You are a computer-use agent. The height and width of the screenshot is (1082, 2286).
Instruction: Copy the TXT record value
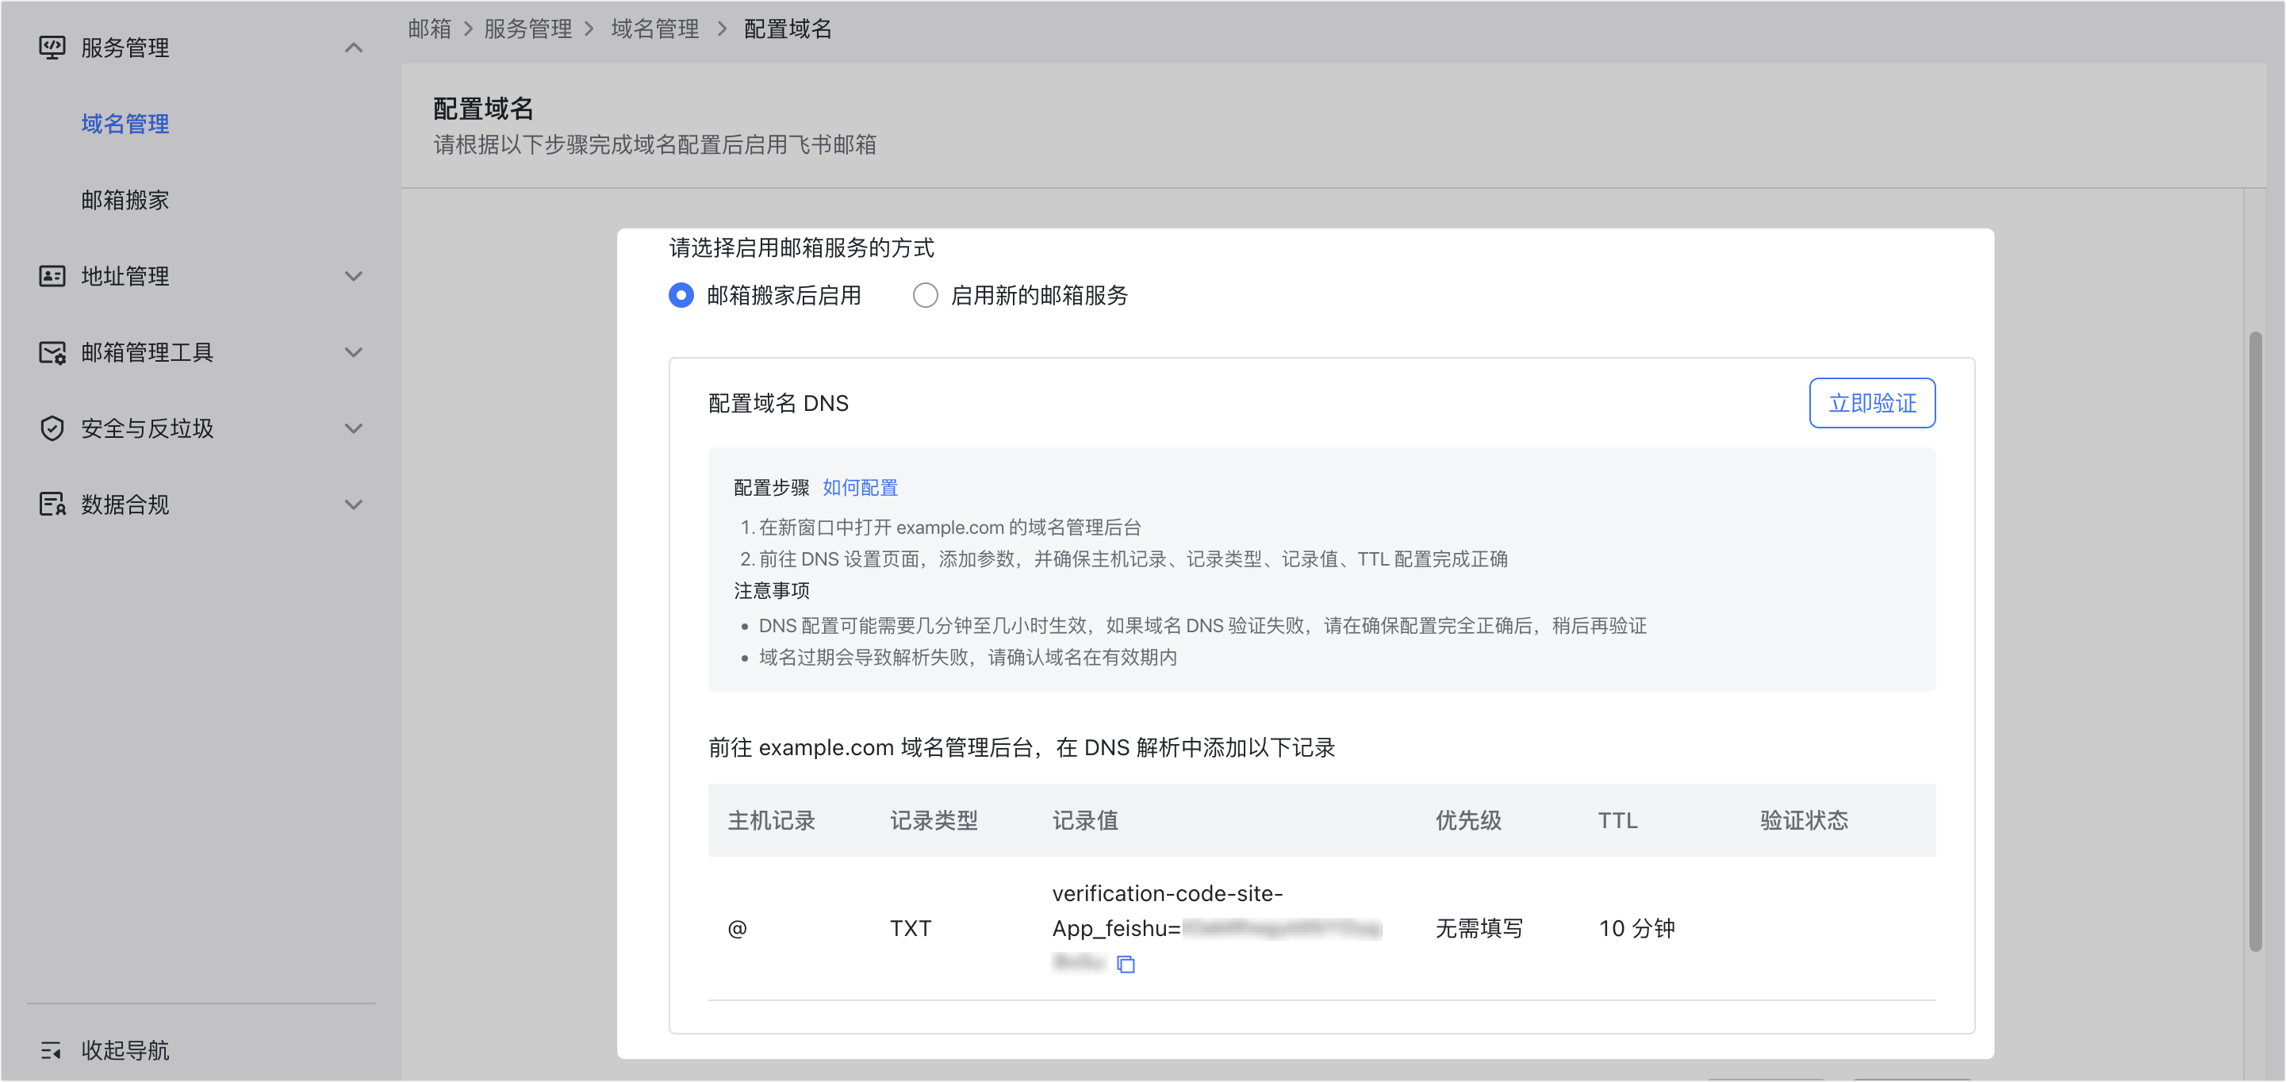[1126, 964]
